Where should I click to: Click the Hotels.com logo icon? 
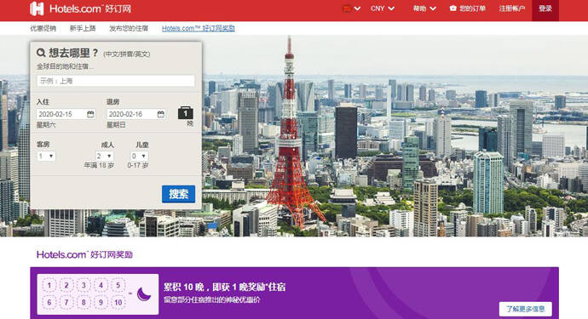tap(37, 9)
